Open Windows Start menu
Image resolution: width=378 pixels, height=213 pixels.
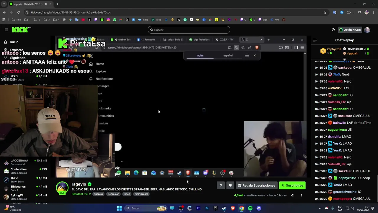119,208
